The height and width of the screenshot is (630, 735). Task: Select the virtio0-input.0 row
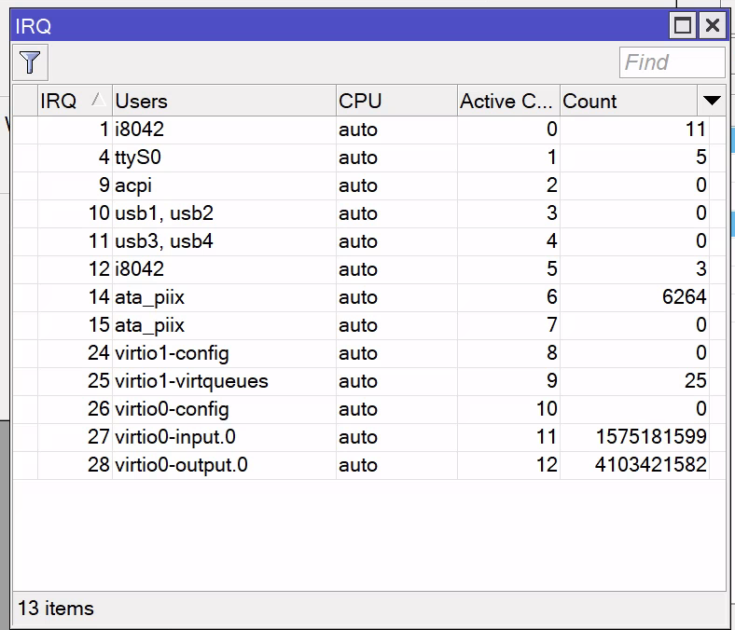click(369, 437)
